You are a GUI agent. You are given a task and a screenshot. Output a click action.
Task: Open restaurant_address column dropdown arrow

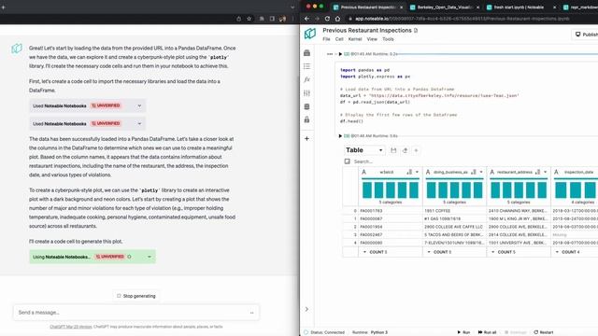545,172
